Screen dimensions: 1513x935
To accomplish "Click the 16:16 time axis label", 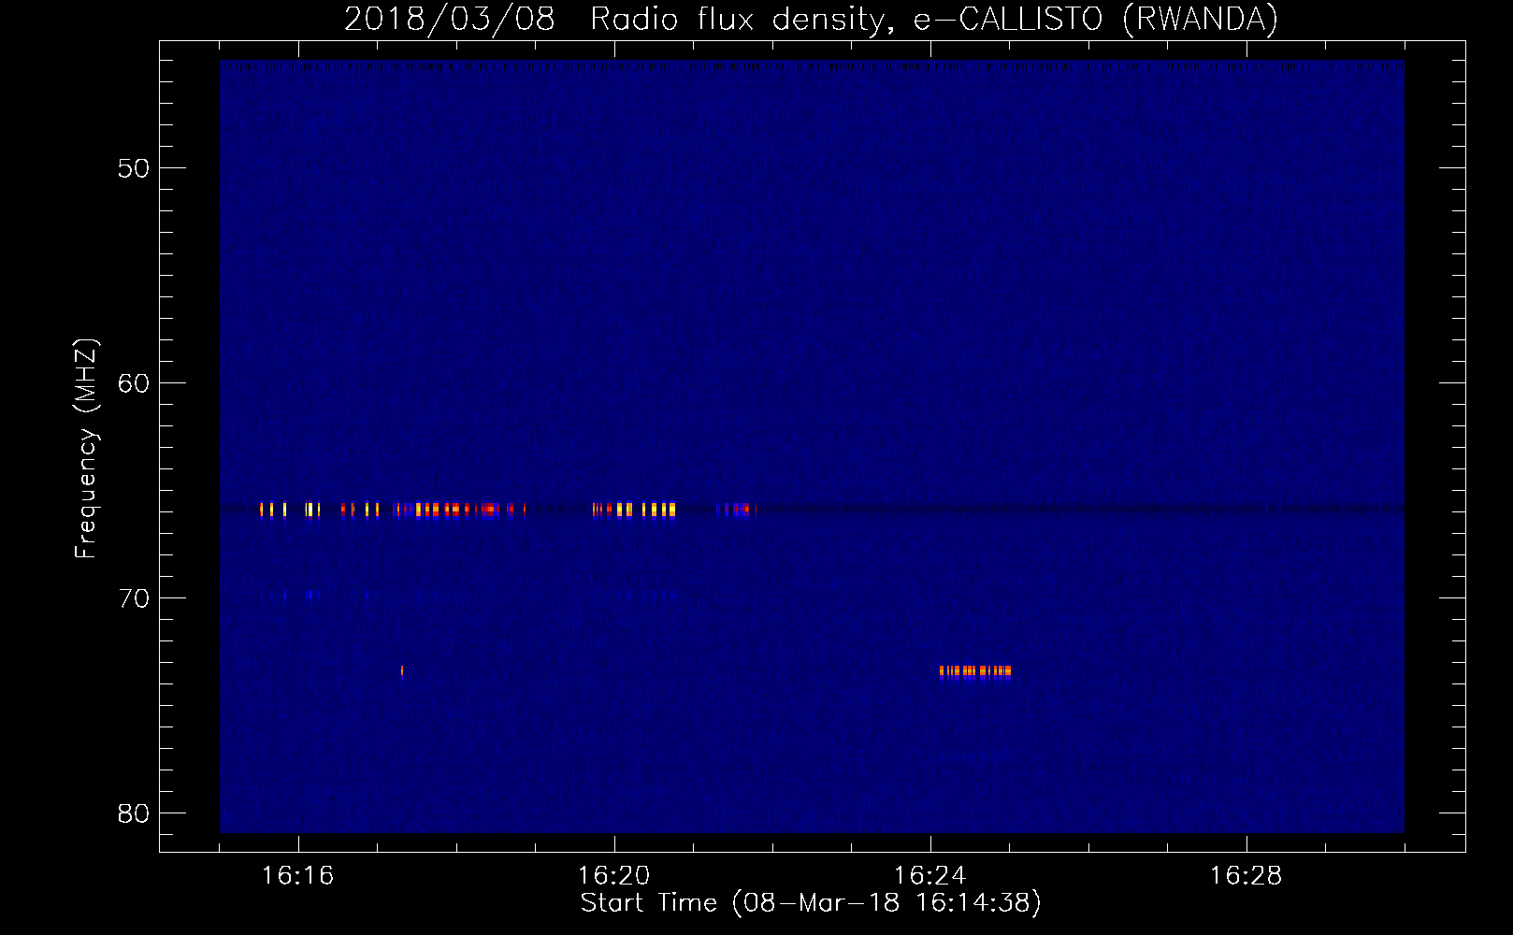I will [x=297, y=876].
